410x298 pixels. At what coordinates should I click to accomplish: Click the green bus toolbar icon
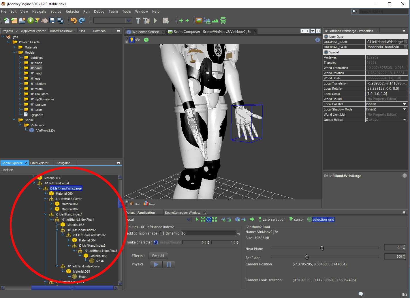point(223,20)
